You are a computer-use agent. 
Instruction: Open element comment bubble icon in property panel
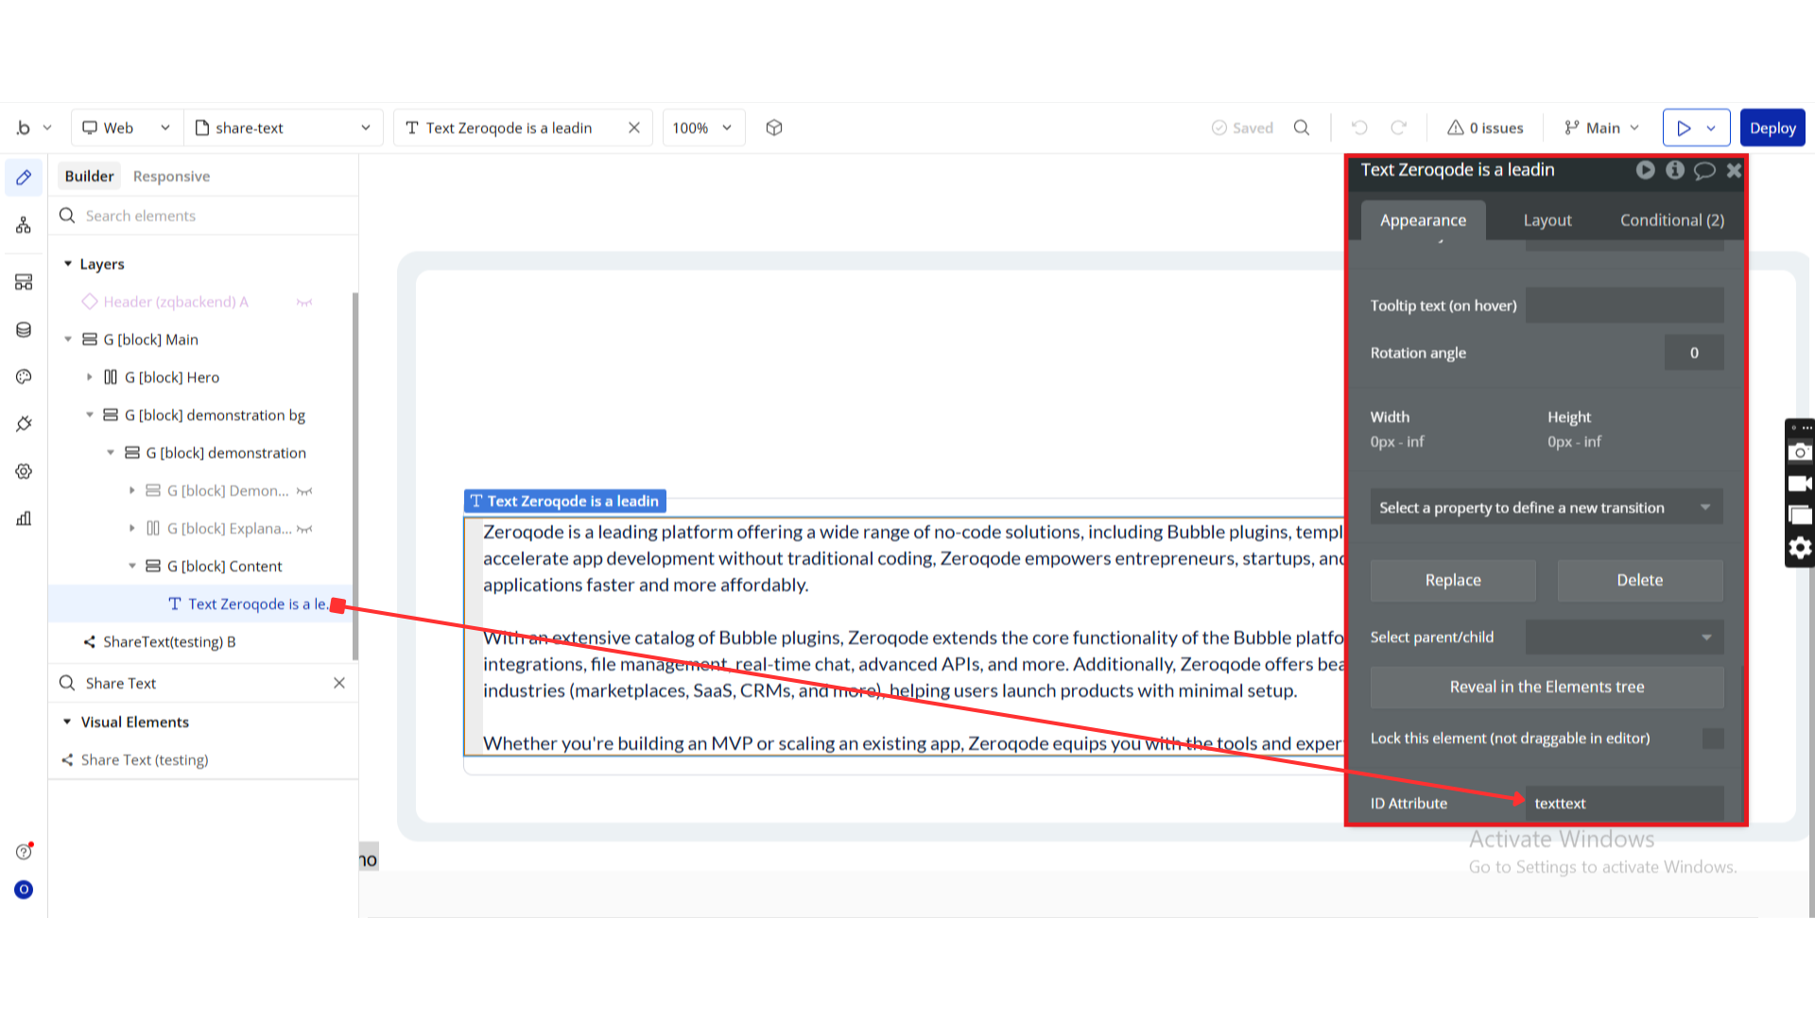tap(1703, 170)
